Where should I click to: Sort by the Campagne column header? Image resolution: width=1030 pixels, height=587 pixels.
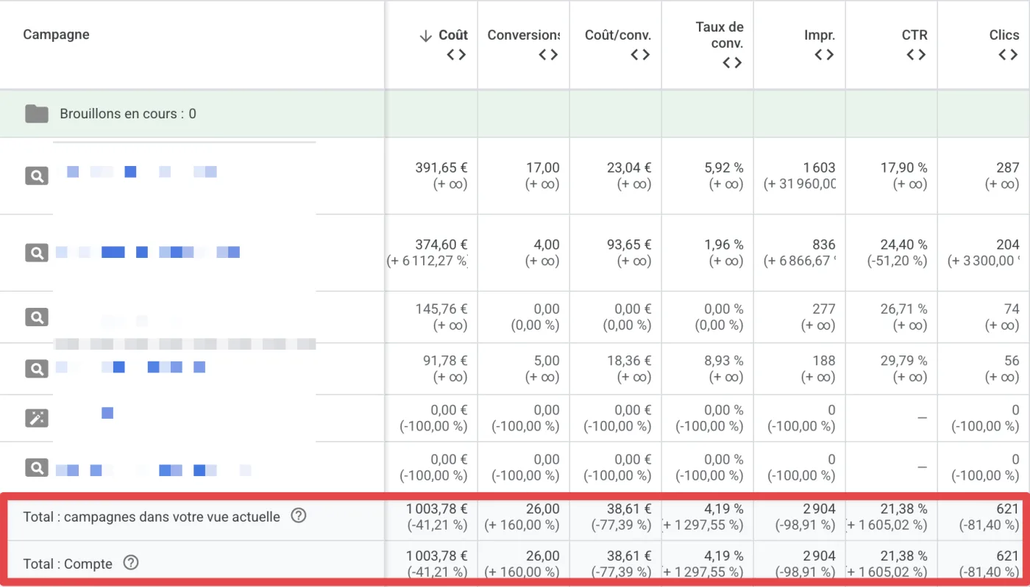pos(56,35)
